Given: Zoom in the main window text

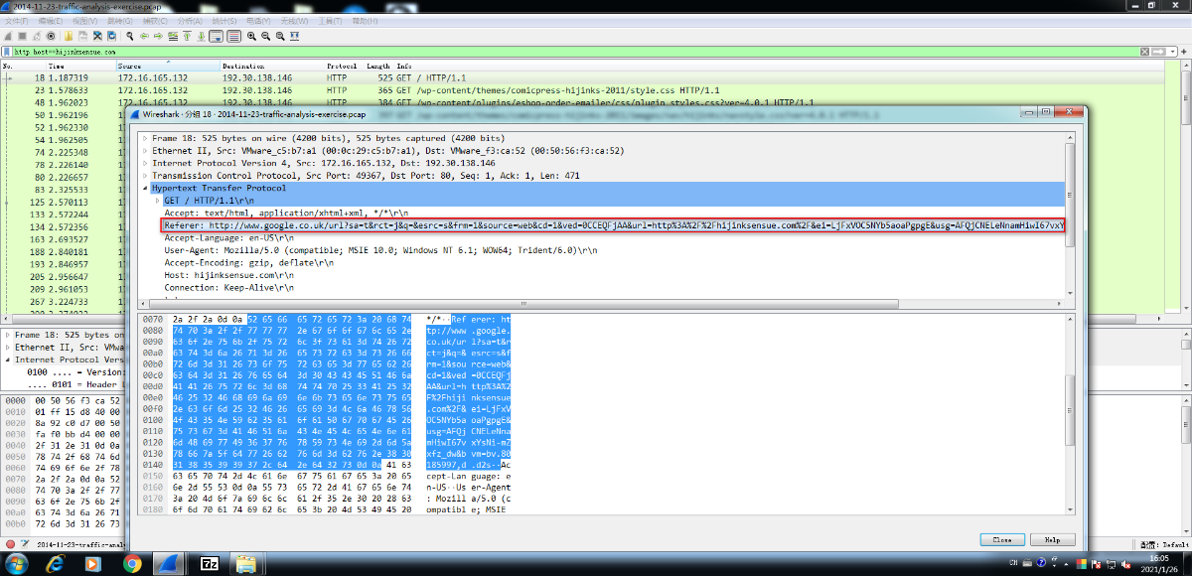Looking at the screenshot, I should [251, 36].
